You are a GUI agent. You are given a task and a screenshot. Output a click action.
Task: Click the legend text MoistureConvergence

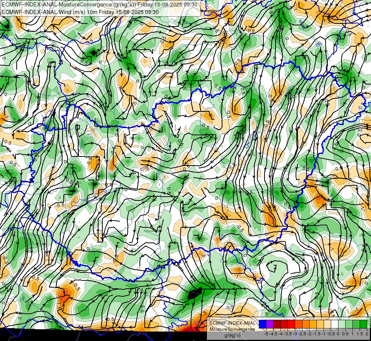[x=232, y=329]
